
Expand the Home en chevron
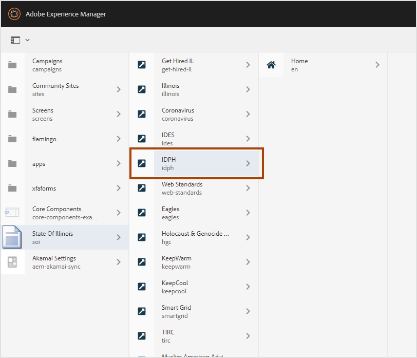tap(377, 65)
